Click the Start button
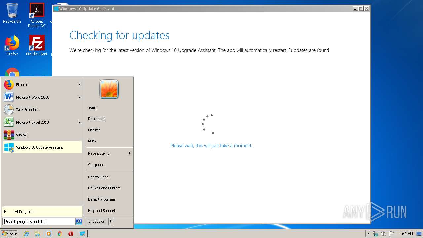 click(x=9, y=234)
